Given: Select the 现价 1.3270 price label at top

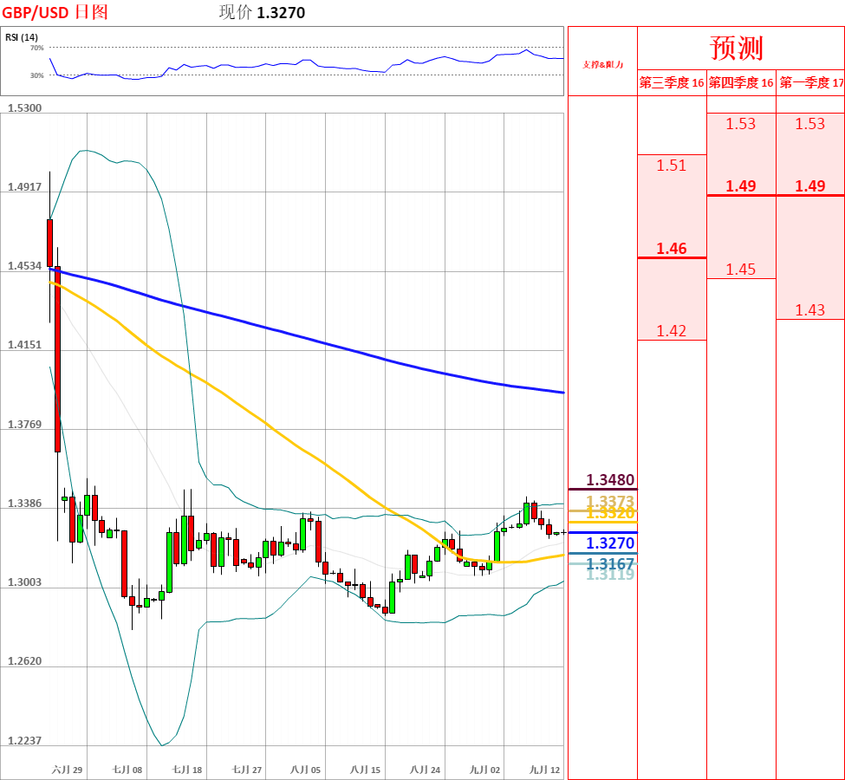Looking at the screenshot, I should [262, 12].
